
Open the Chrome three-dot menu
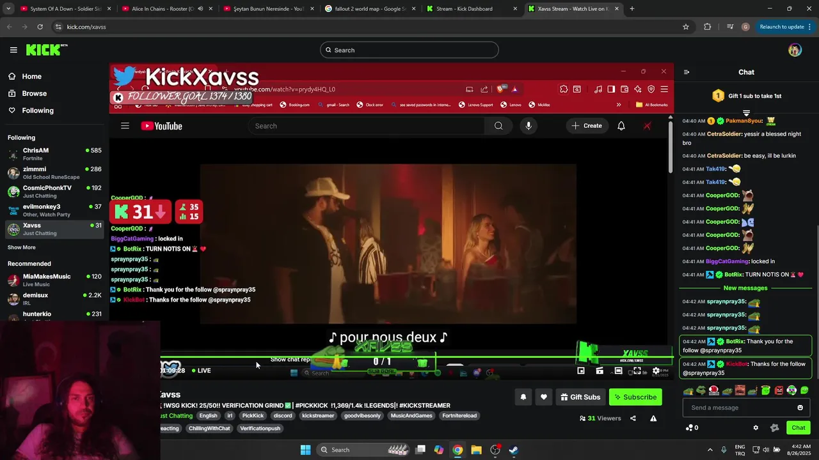(810, 27)
